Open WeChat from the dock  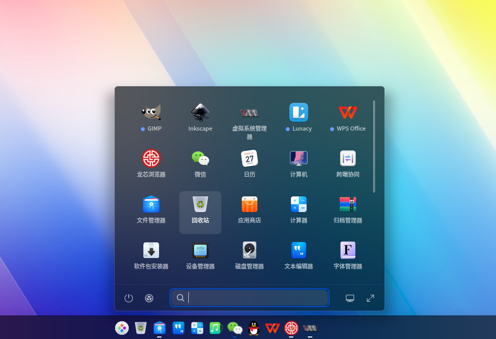(235, 328)
